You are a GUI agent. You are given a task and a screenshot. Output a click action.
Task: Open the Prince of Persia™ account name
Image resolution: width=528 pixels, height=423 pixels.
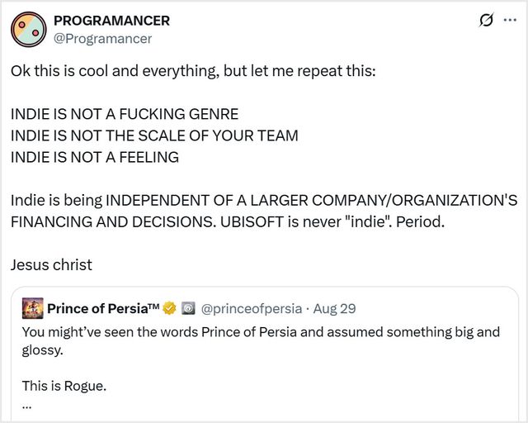102,309
